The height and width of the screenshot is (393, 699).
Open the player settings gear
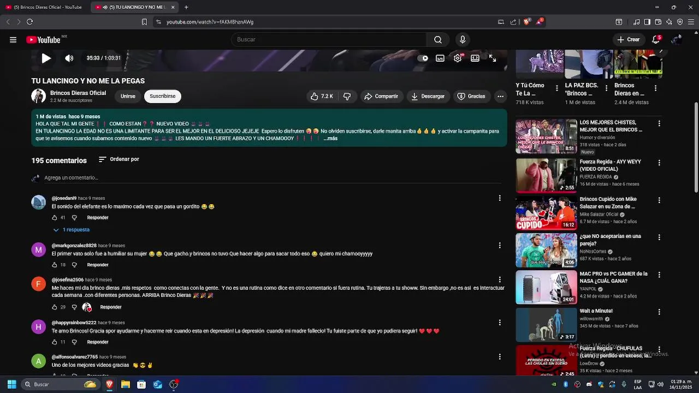tap(458, 58)
